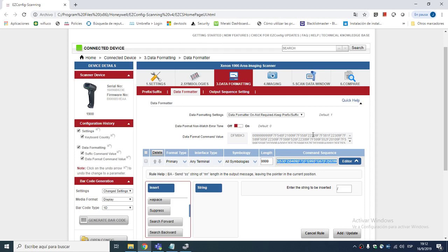448x252 pixels.
Task: Open the Windows Start menu
Action: 7,246
